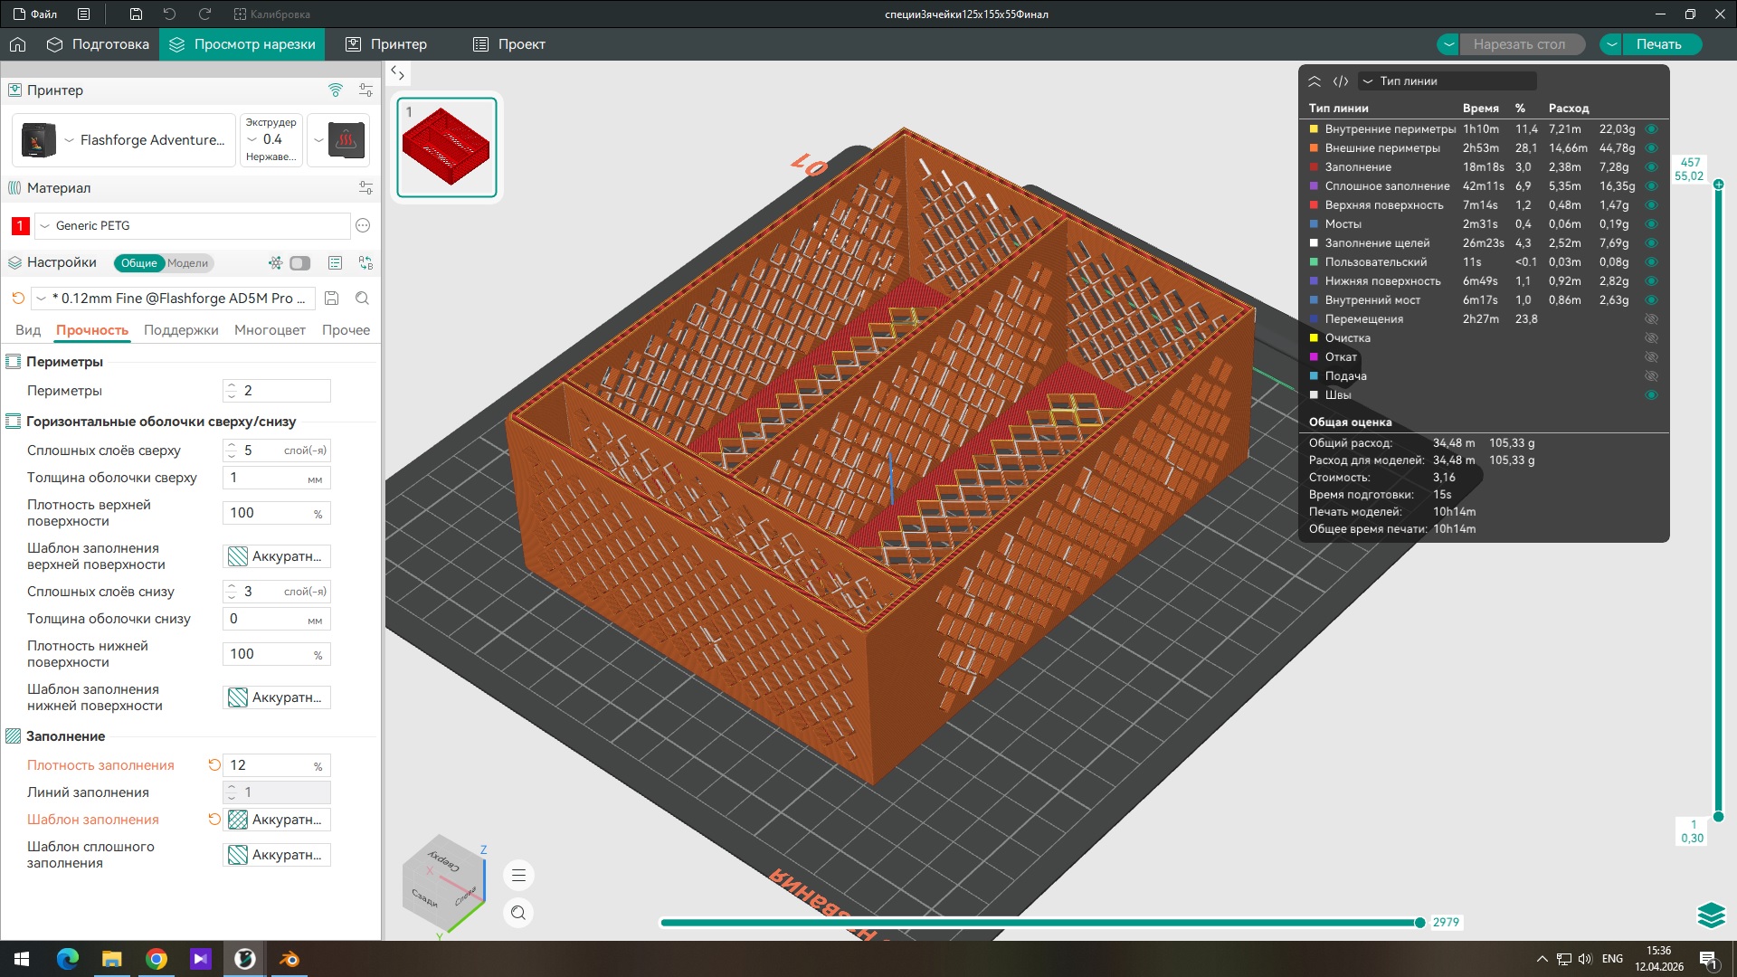Reset the process preset with orange arrow
1737x977 pixels.
coord(18,298)
